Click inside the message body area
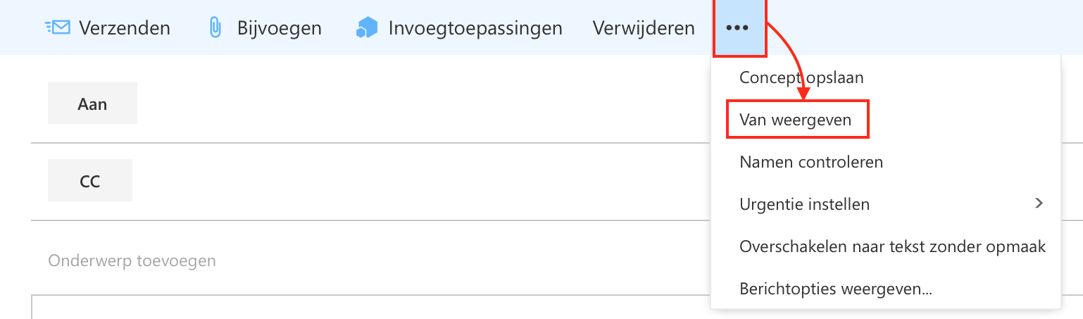This screenshot has width=1083, height=319. pos(371,308)
